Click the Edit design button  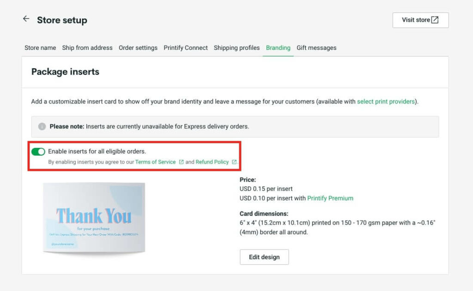pyautogui.click(x=264, y=257)
